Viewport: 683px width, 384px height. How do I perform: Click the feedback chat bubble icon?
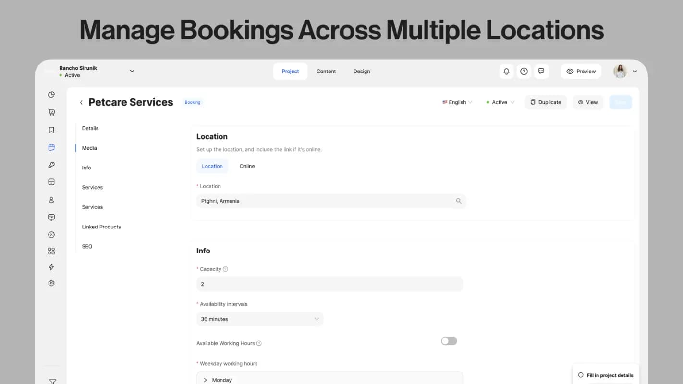(541, 71)
